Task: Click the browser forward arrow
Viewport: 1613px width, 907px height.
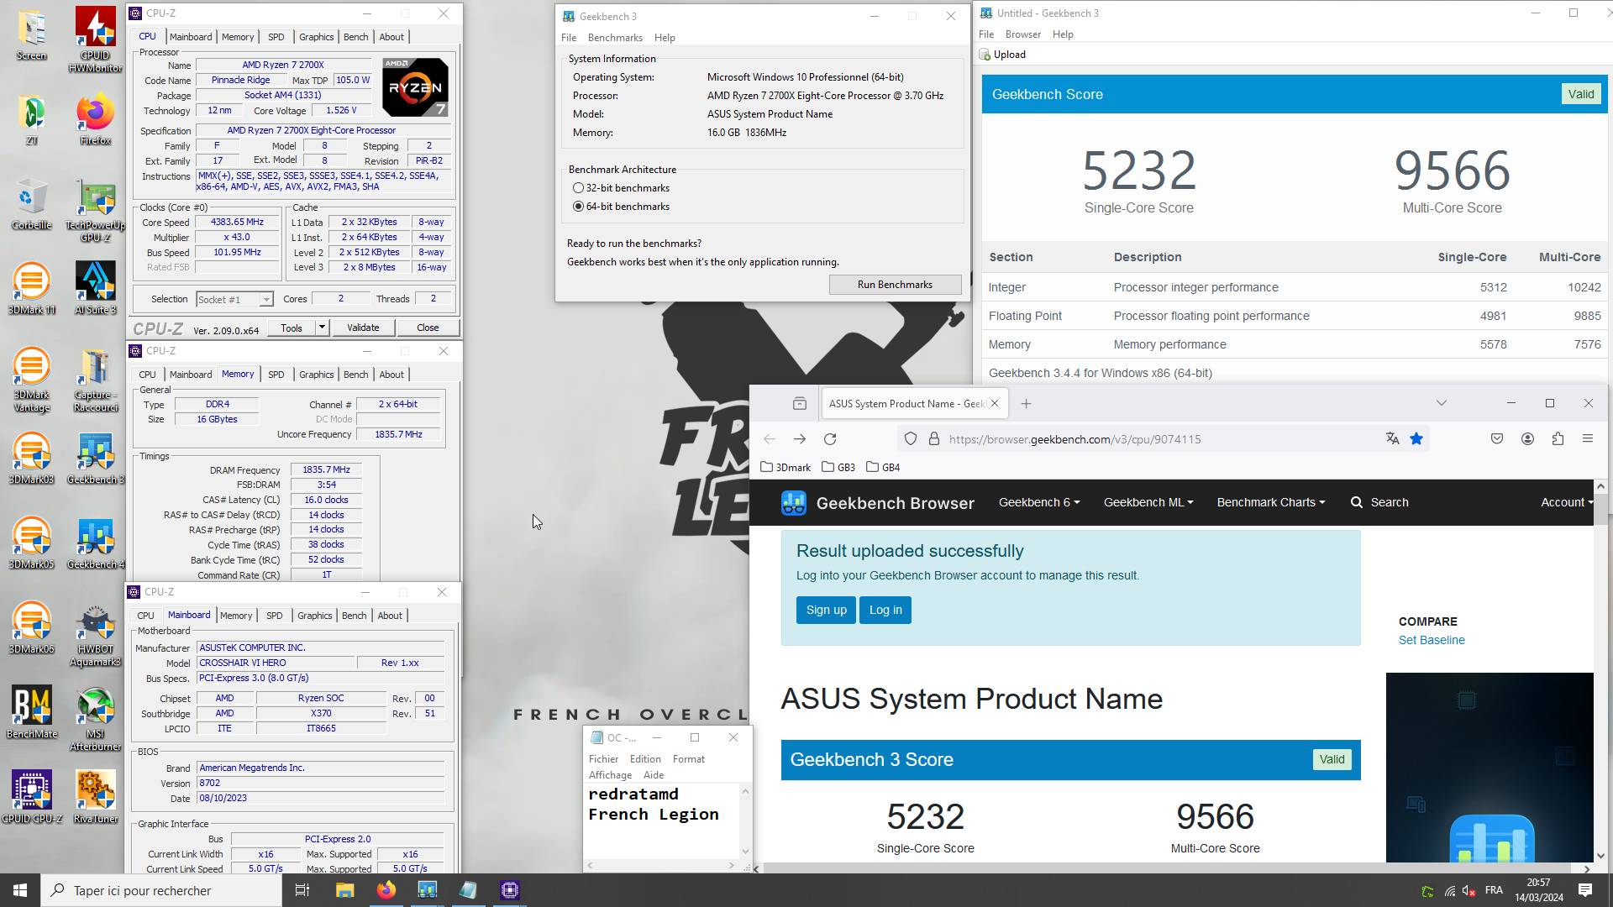Action: pos(800,439)
